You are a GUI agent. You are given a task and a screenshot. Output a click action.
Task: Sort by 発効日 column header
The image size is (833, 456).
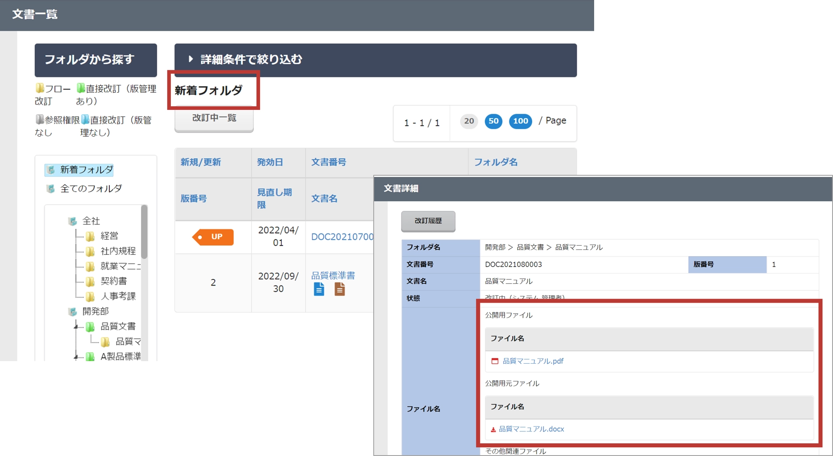(x=270, y=162)
